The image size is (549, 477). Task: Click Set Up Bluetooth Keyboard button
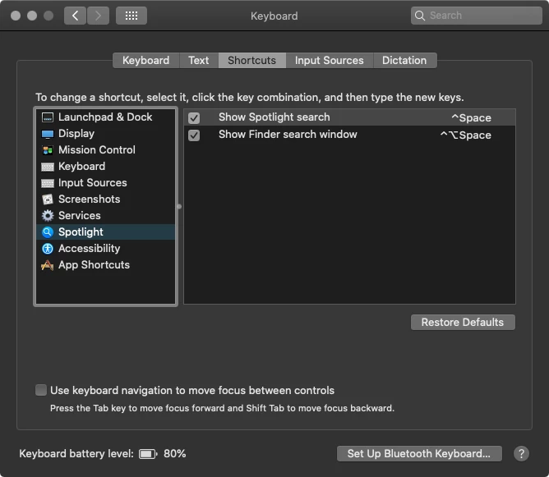click(419, 453)
